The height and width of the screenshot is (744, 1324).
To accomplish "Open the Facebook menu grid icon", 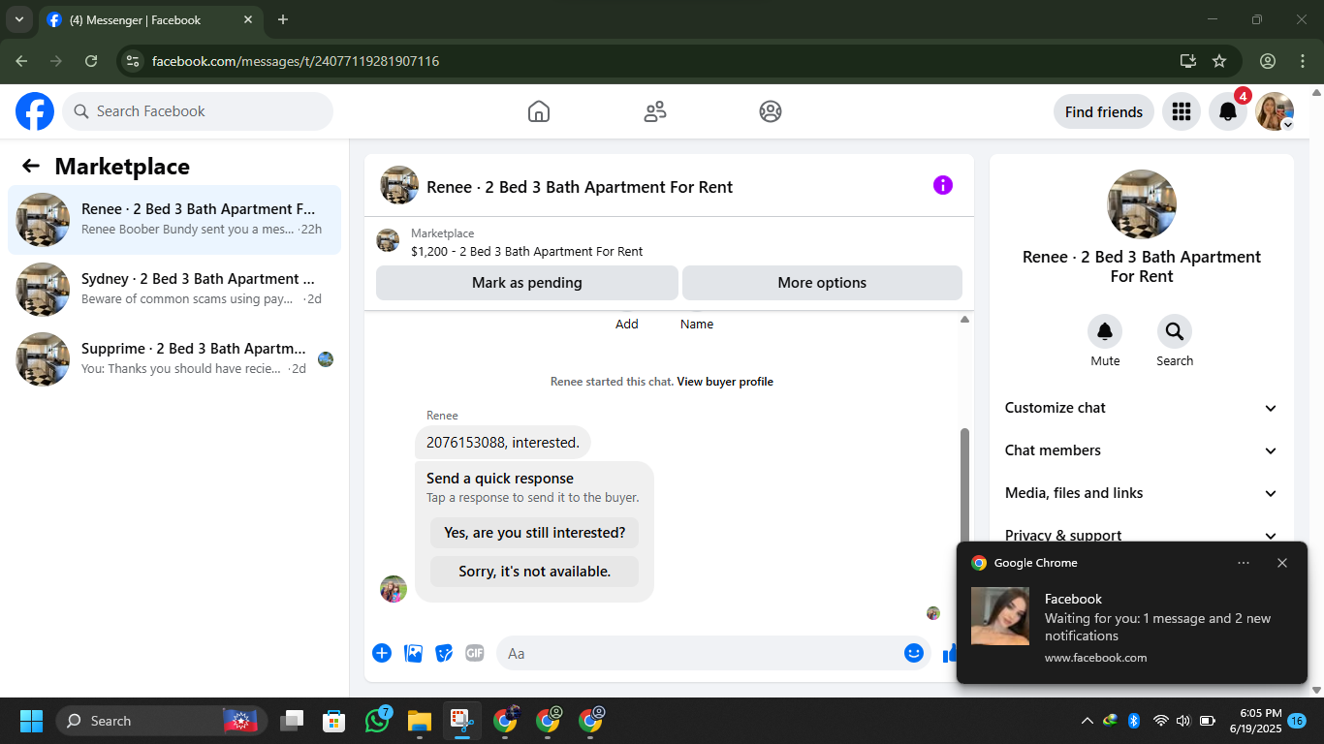I will pyautogui.click(x=1181, y=111).
